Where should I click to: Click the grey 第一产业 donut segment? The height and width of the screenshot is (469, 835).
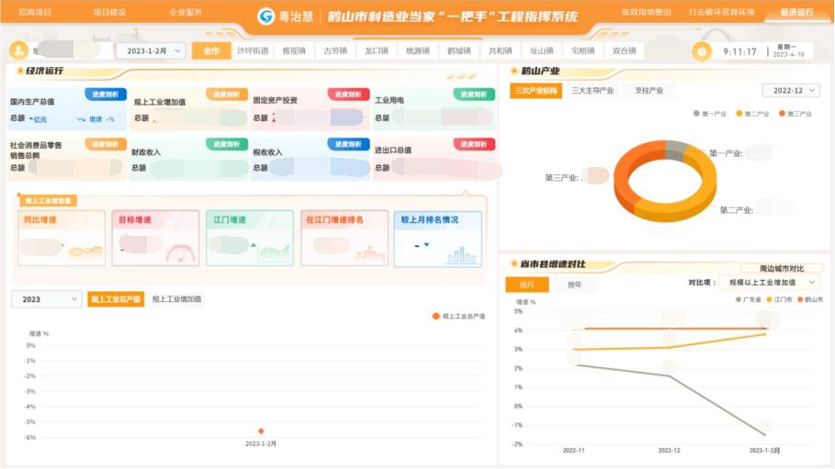click(677, 150)
